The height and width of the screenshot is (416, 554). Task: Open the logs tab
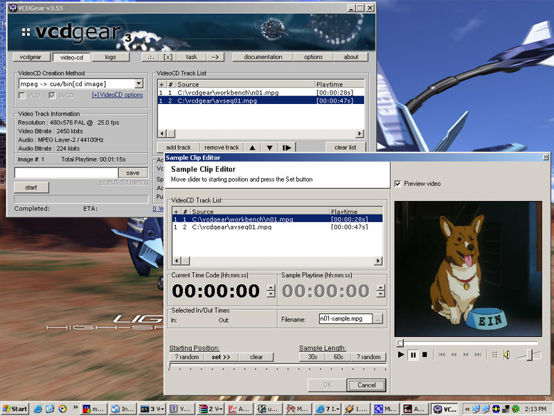[x=110, y=57]
